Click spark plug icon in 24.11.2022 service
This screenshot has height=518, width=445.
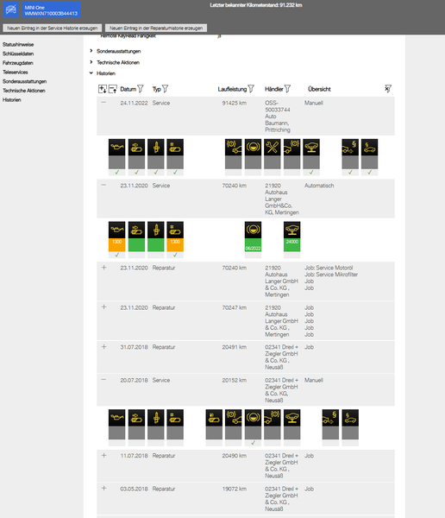[x=156, y=148]
